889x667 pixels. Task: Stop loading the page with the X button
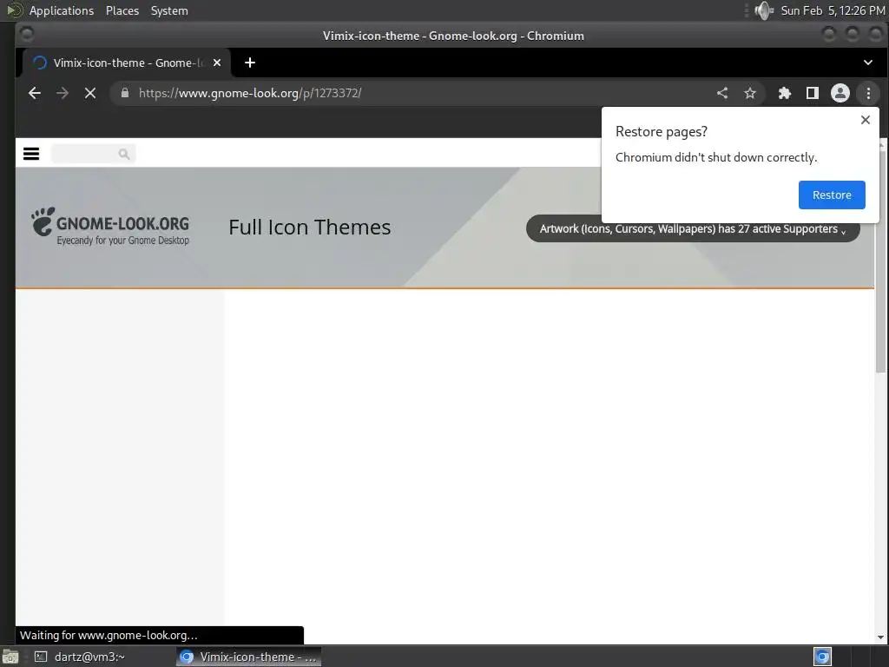click(x=90, y=93)
